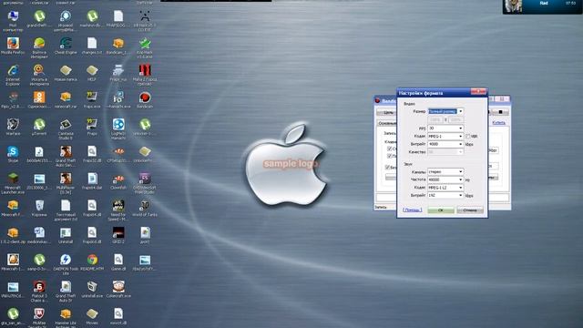Click the OK button
This screenshot has width=583, height=328.
(x=441, y=210)
